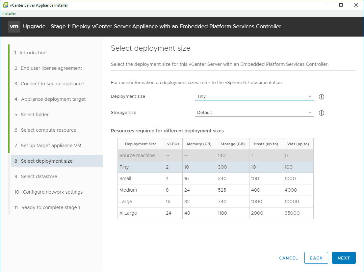Go to the Introduction step
The height and width of the screenshot is (272, 364).
tap(33, 52)
